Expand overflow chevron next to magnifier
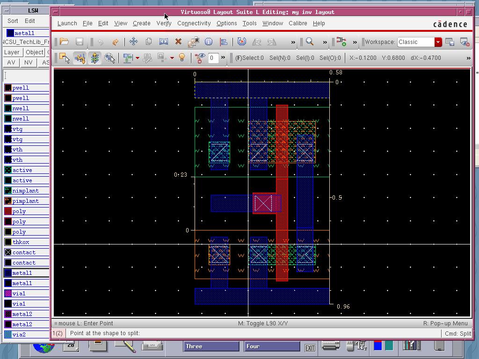Screen dimensions: 479x359 pos(325,42)
